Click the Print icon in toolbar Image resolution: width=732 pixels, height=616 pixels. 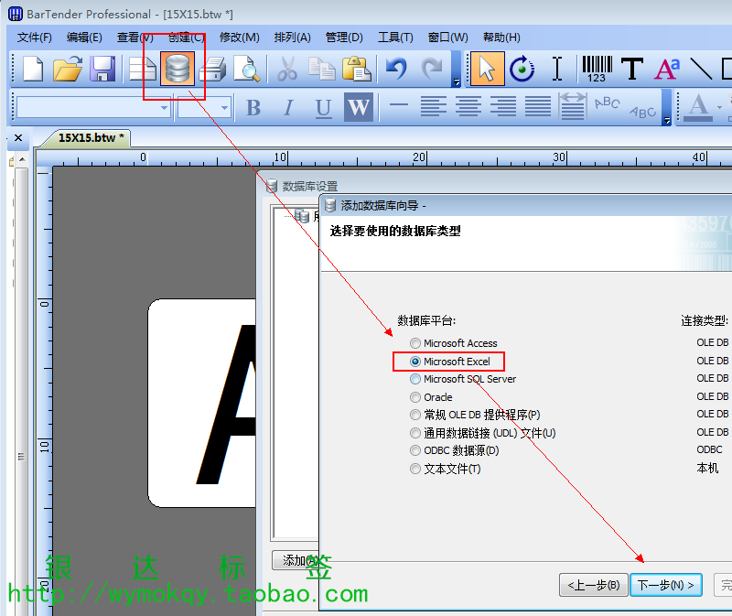pyautogui.click(x=211, y=70)
